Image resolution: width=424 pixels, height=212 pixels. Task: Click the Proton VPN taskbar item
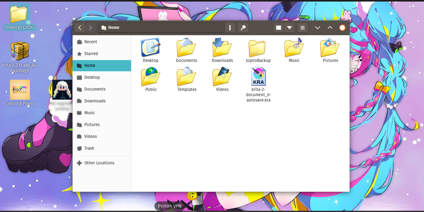tap(170, 206)
